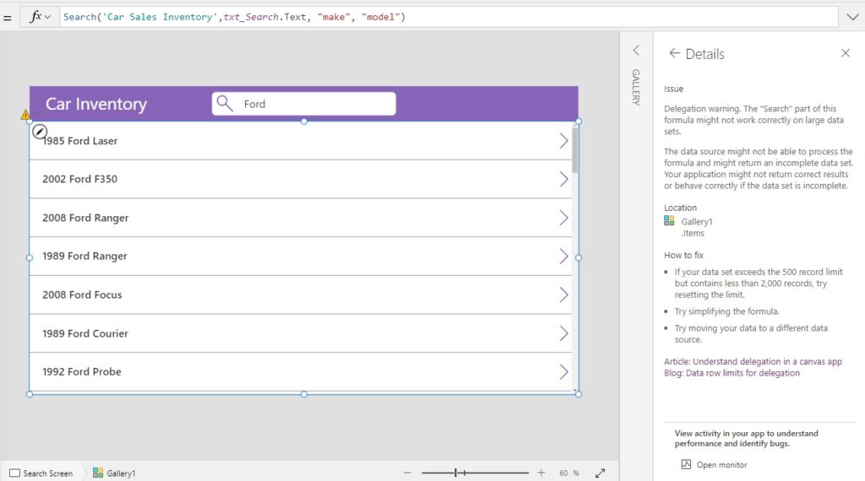The width and height of the screenshot is (865, 481).
Task: Click the Gallery1 location icon
Action: click(x=669, y=221)
